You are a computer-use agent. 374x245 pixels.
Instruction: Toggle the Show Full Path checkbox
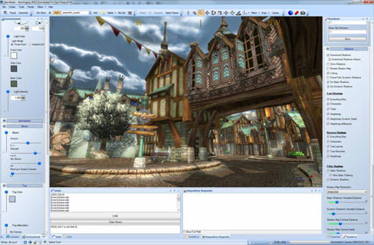coord(184,232)
